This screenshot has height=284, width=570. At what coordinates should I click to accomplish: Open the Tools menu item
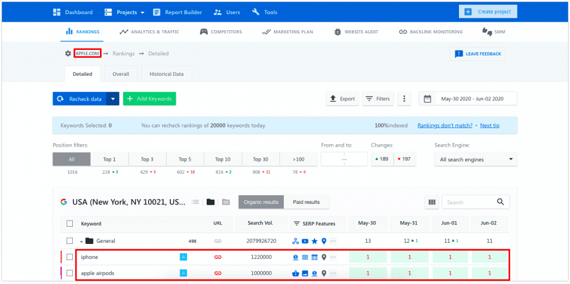coord(265,12)
